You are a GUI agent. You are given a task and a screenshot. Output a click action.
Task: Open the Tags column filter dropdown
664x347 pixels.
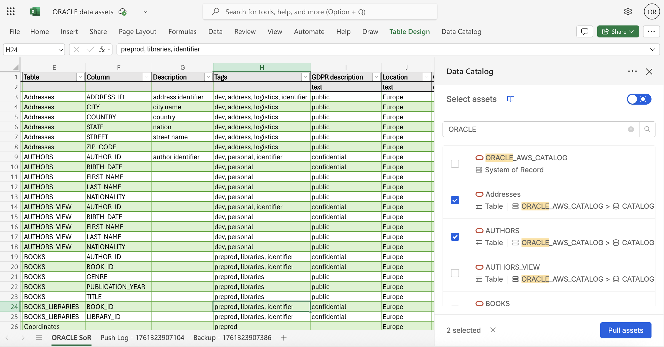[x=305, y=77]
